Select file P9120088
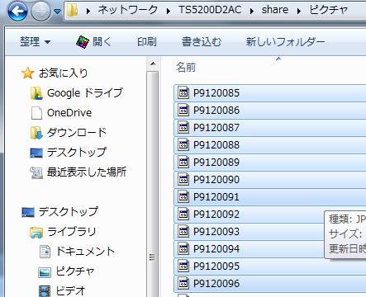 (x=270, y=145)
